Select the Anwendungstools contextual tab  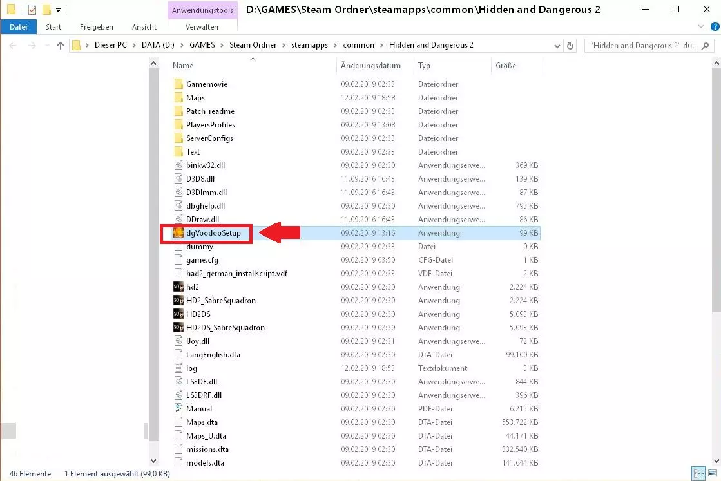[203, 10]
